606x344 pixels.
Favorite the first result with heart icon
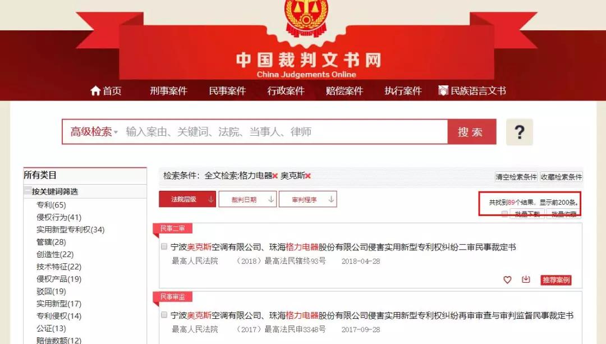(507, 280)
